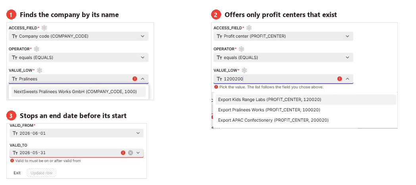Open the VALID_FROM dropdown showing 2026-06-01
The image size is (416, 185).
tap(76, 133)
